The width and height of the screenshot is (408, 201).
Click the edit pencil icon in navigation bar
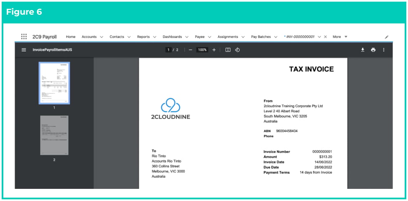tap(386, 37)
